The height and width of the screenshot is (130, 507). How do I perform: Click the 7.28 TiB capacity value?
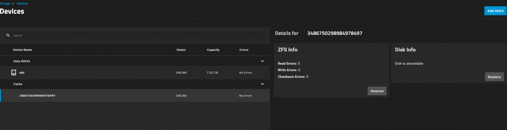(x=212, y=73)
